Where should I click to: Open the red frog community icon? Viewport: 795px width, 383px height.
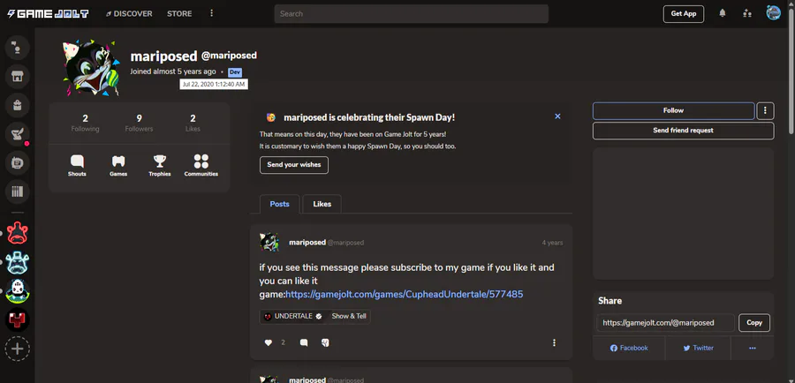coord(18,233)
